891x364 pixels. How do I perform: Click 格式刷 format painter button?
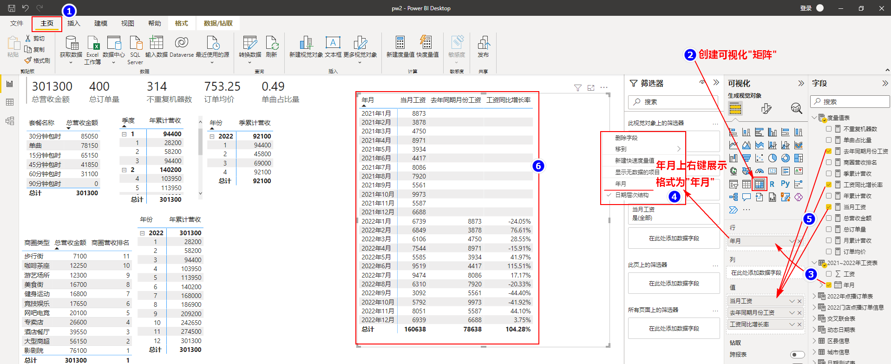[38, 60]
